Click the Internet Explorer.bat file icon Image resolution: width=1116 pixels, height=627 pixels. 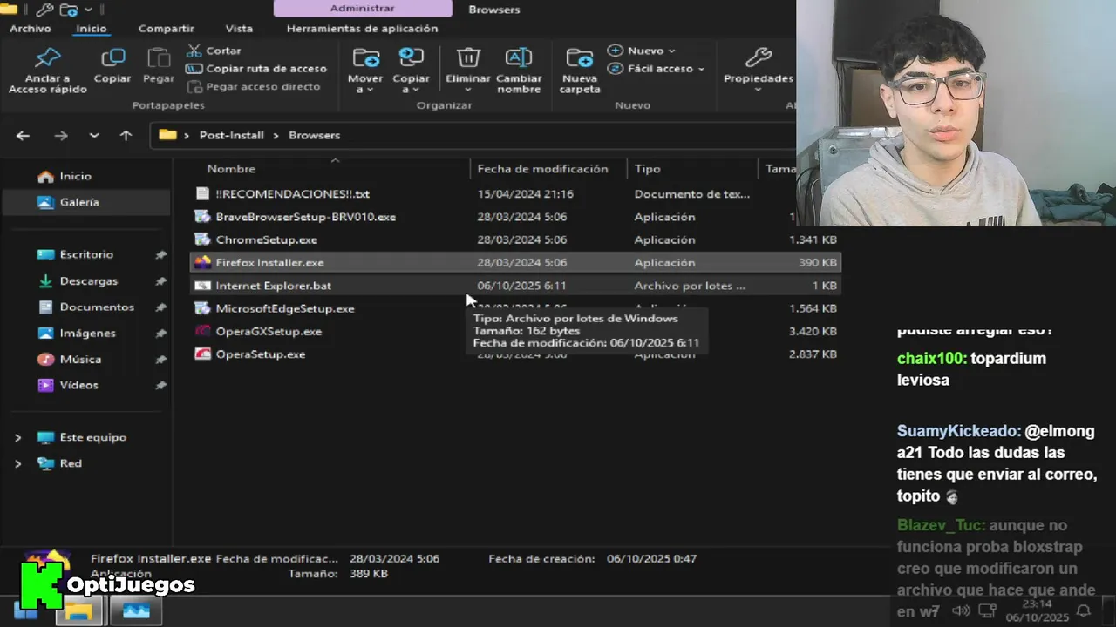point(202,286)
